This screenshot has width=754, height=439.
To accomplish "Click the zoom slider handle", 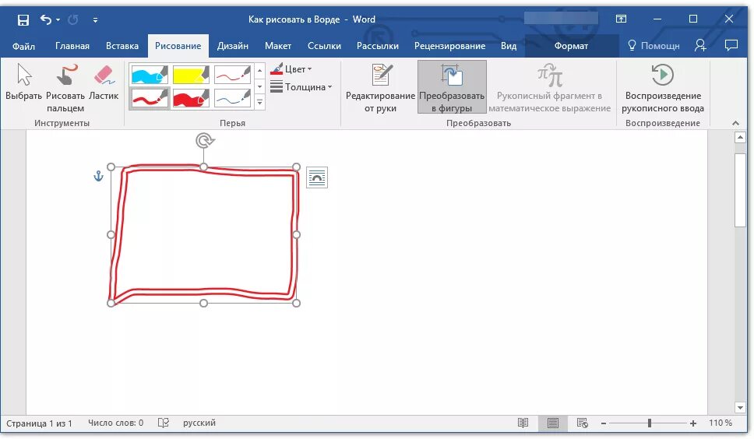I will pyautogui.click(x=649, y=423).
